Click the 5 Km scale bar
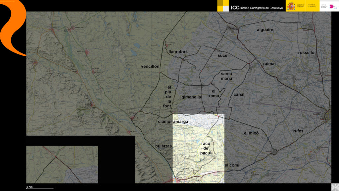The width and height of the screenshot is (339, 191). [x=40, y=188]
